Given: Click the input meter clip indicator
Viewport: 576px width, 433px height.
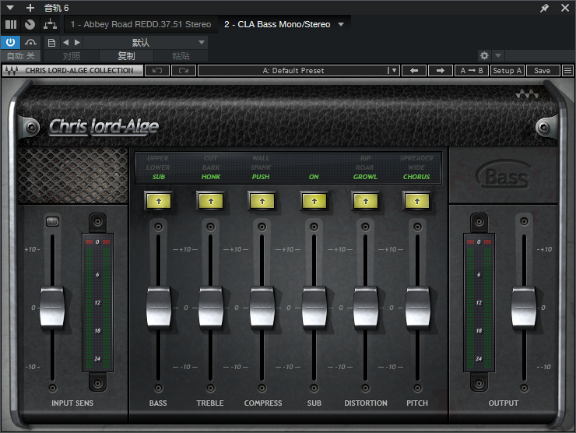Looking at the screenshot, I should [97, 242].
